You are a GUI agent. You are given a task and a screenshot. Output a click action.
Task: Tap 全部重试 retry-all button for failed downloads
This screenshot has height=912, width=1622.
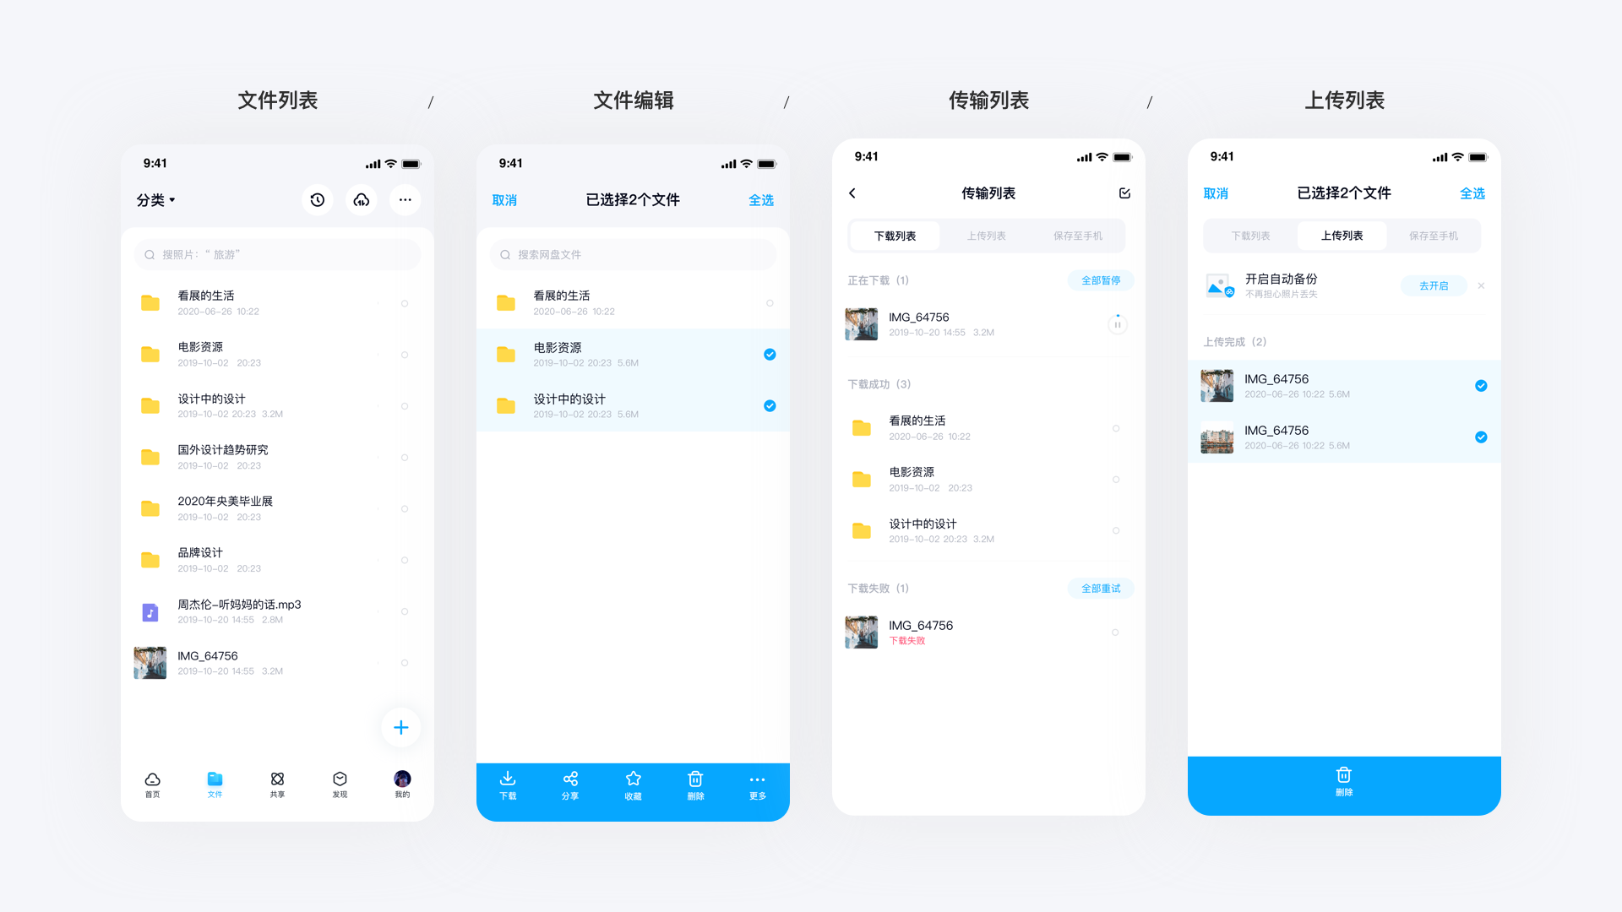(x=1098, y=587)
